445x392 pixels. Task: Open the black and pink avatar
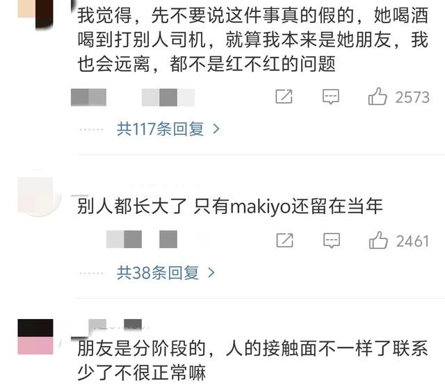(x=35, y=336)
